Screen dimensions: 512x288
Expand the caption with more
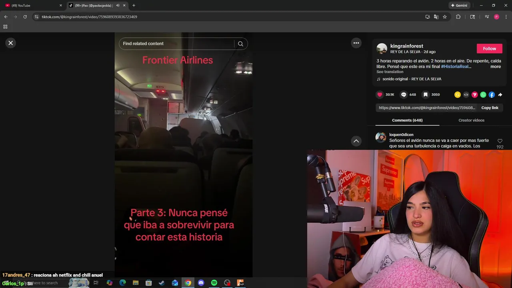(496, 66)
